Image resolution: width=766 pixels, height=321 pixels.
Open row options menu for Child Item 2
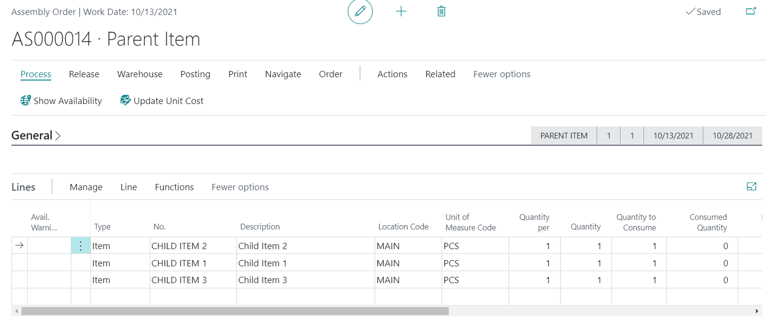(80, 246)
